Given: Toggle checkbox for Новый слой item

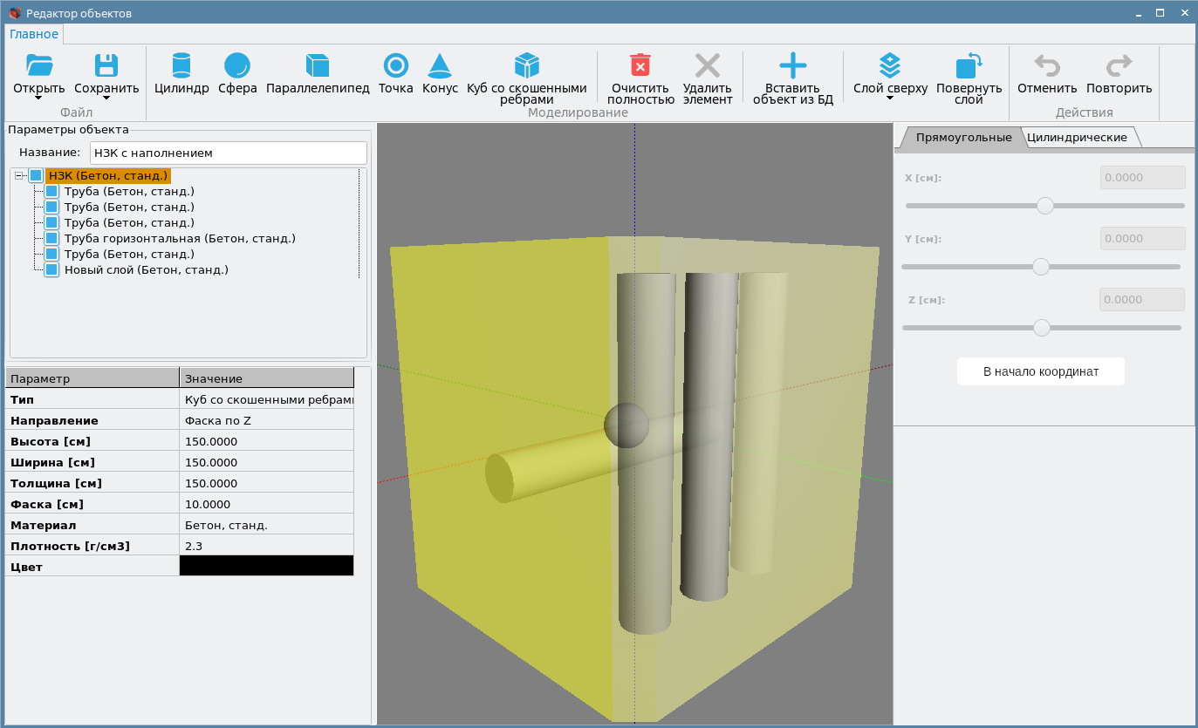Looking at the screenshot, I should click(51, 269).
